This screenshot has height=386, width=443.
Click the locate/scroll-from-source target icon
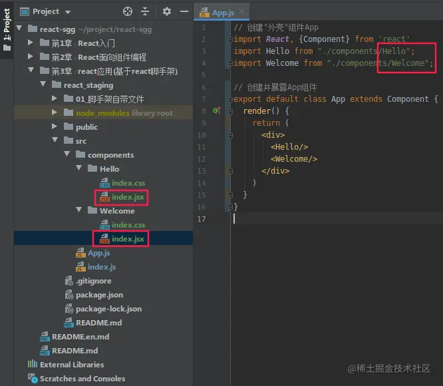[128, 11]
